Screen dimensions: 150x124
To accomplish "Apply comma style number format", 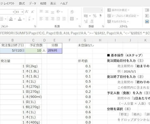I will 100,16.
